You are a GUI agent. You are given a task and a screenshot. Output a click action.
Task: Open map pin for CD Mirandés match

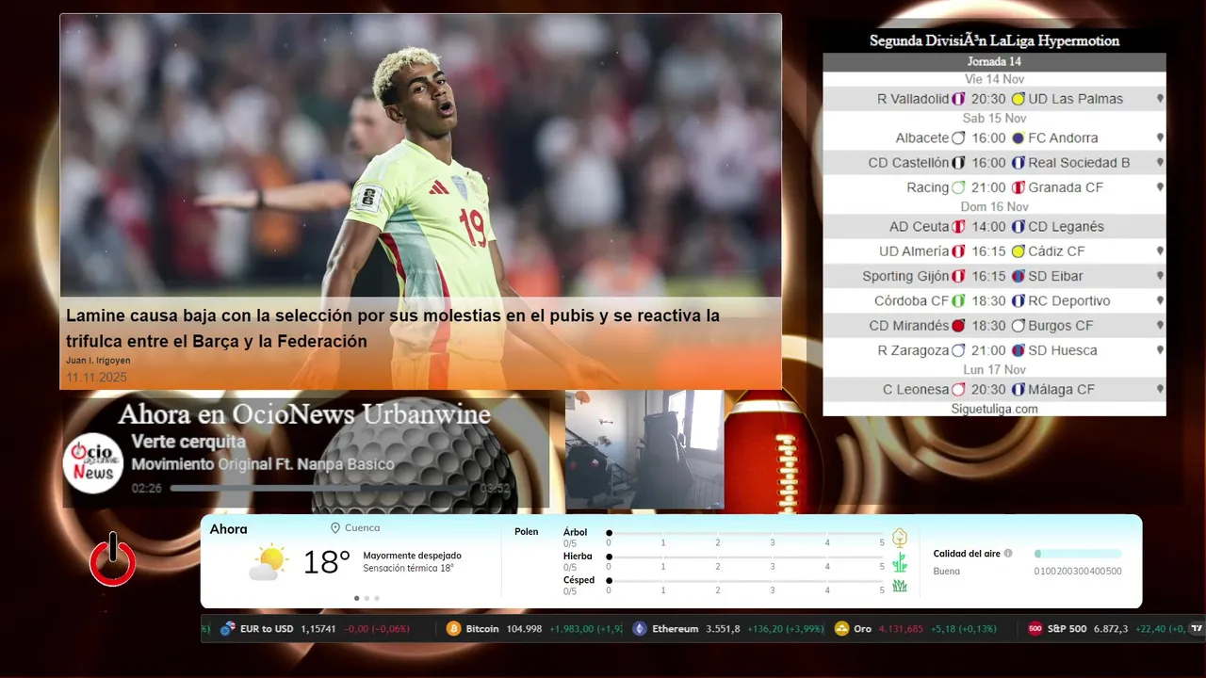[x=1160, y=326]
